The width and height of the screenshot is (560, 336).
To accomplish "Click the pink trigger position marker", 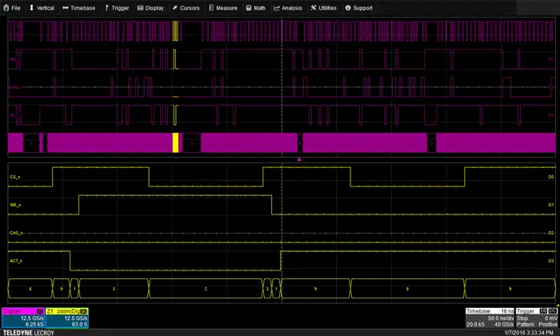I will click(300, 160).
